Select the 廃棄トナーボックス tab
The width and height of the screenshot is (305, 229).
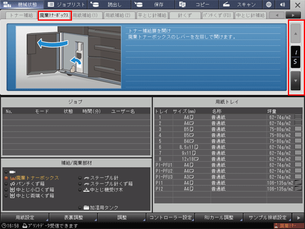54,15
